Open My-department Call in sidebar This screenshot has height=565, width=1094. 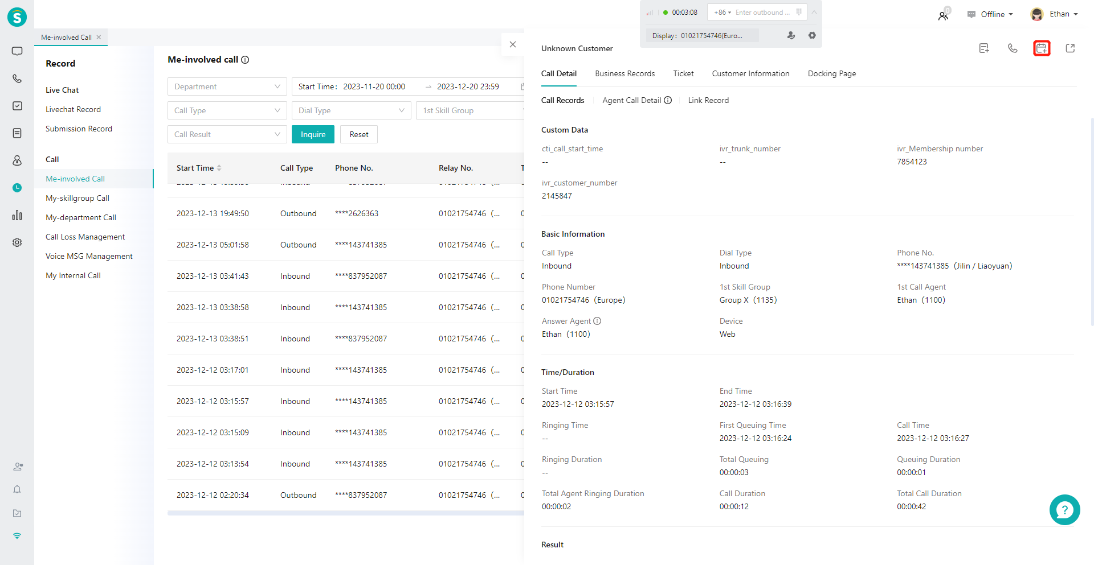coord(81,217)
